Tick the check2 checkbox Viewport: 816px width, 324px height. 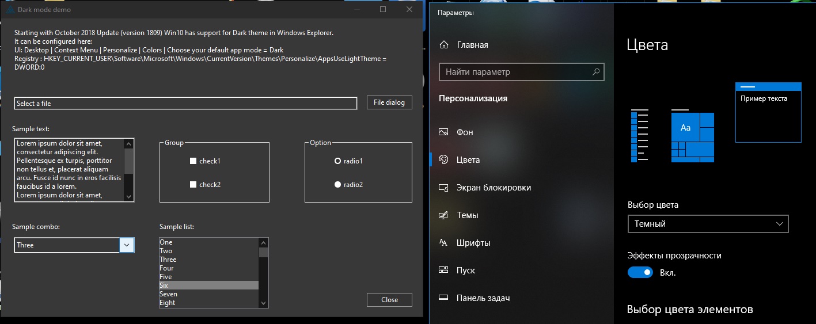[x=193, y=185]
